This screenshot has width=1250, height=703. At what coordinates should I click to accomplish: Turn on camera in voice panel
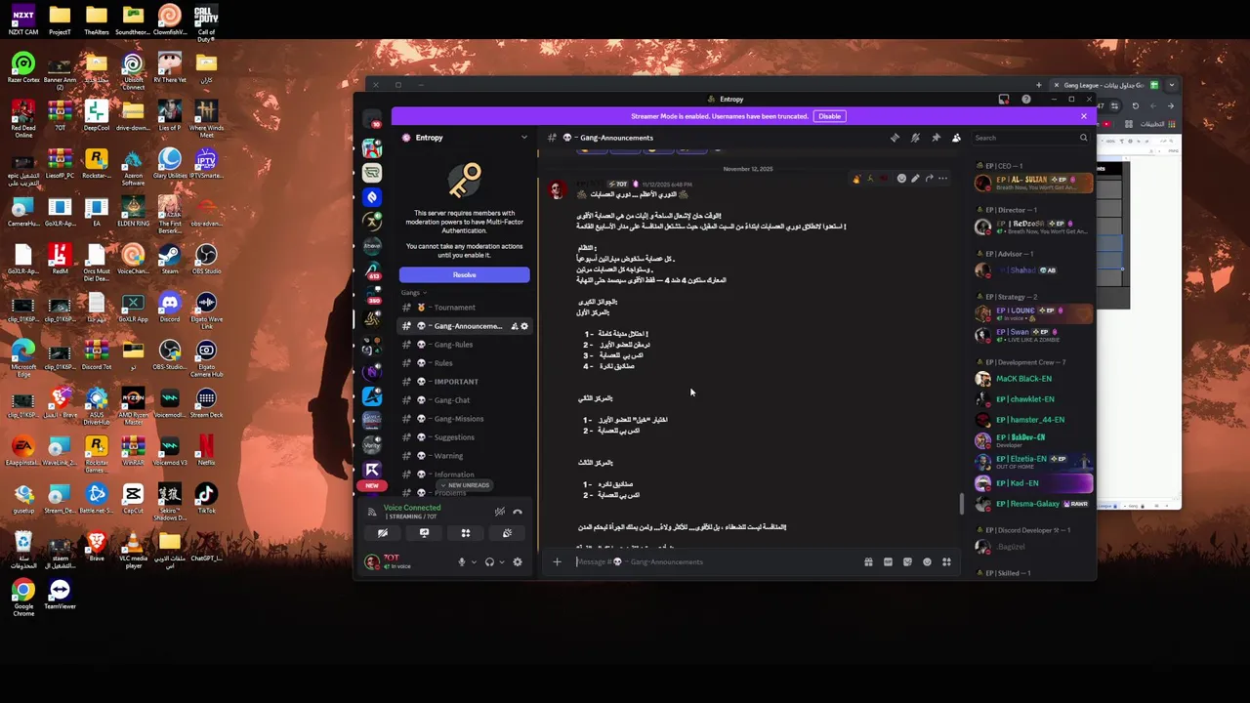[x=383, y=533]
